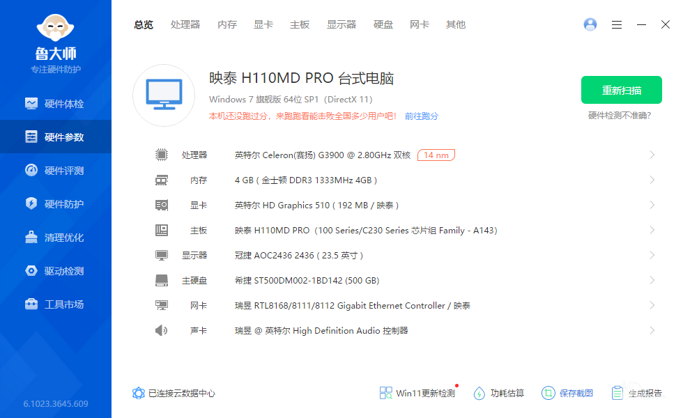Viewport: 683px width, 418px height.
Task: Click the 内存 RAM module icon
Action: coord(162,180)
